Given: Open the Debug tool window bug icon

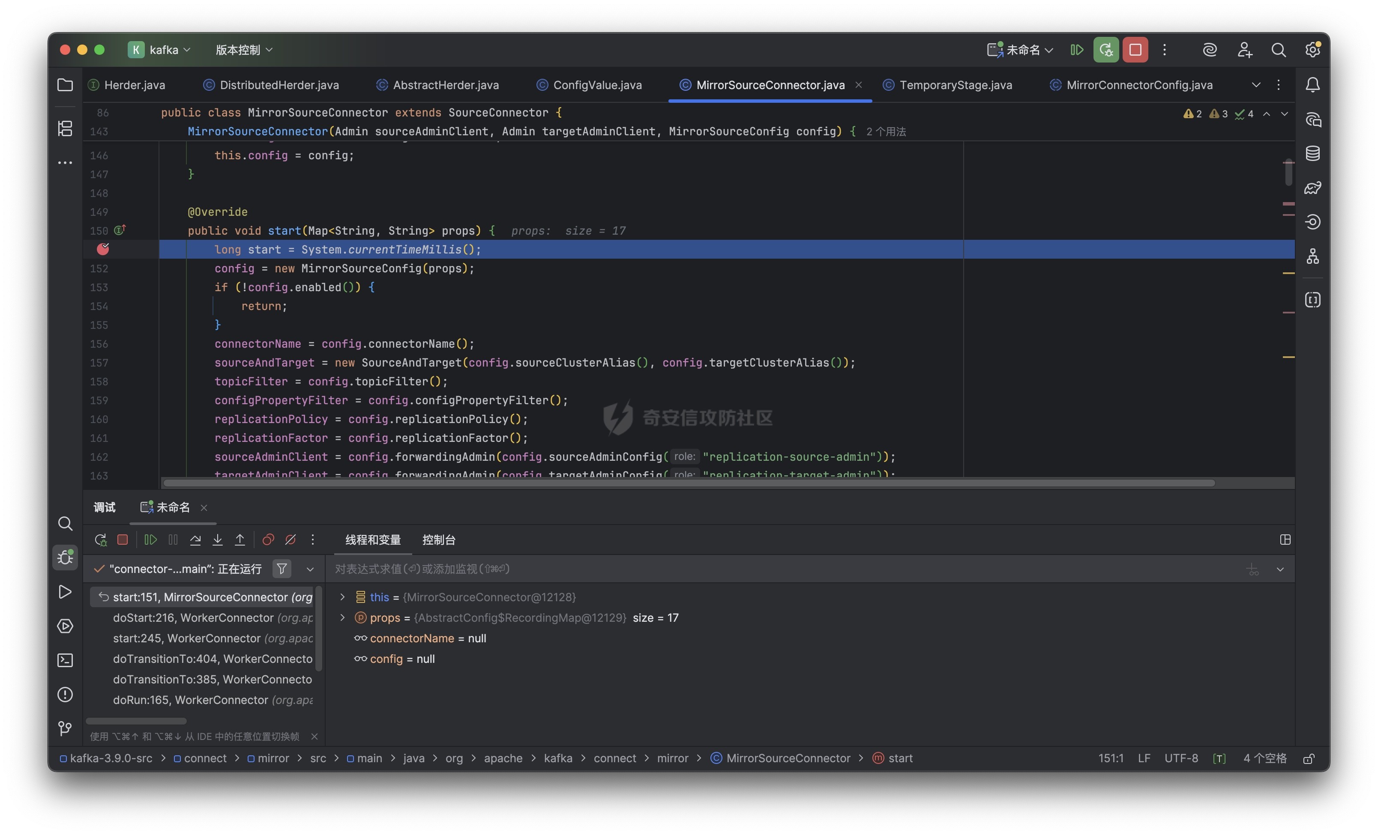Looking at the screenshot, I should click(x=65, y=557).
